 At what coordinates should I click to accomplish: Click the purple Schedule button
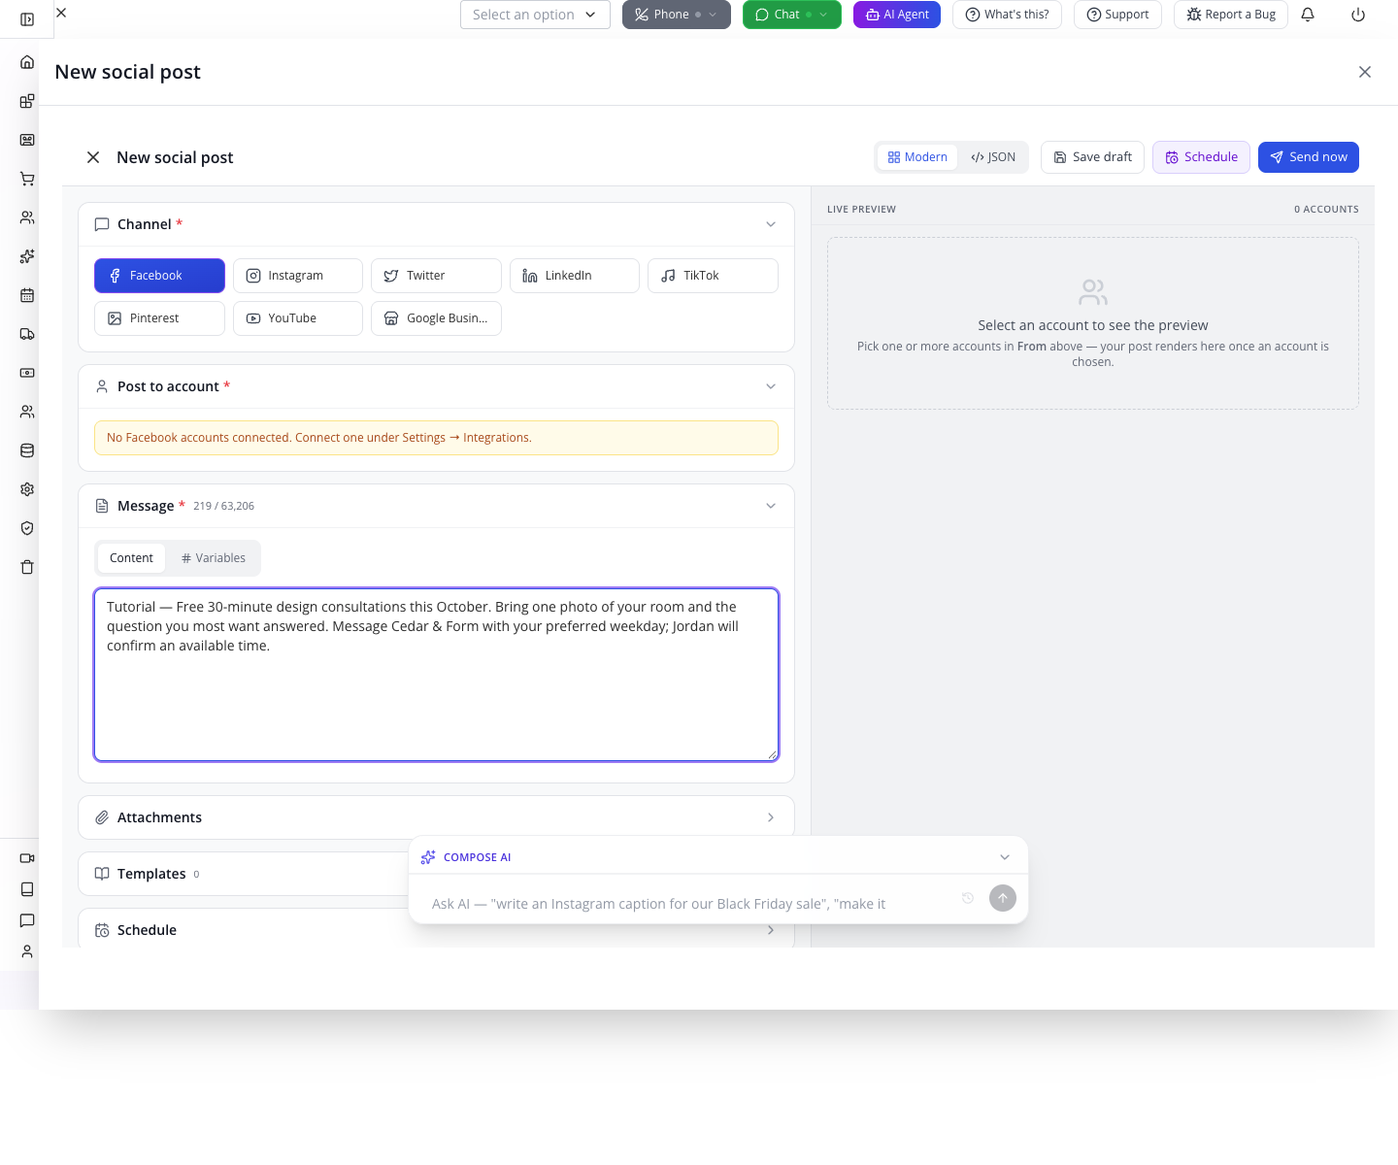coord(1201,157)
